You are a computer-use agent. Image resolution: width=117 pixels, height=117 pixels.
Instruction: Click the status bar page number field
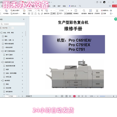11,96
